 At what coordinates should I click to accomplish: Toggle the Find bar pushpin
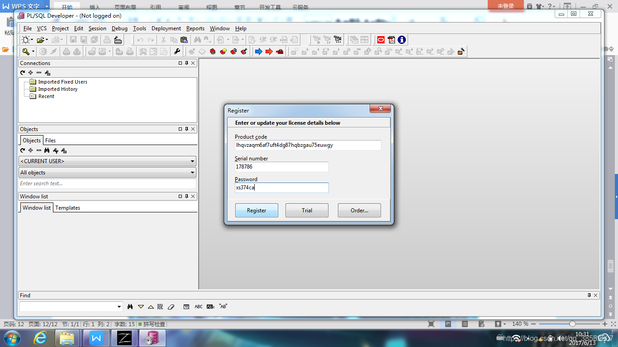589,295
